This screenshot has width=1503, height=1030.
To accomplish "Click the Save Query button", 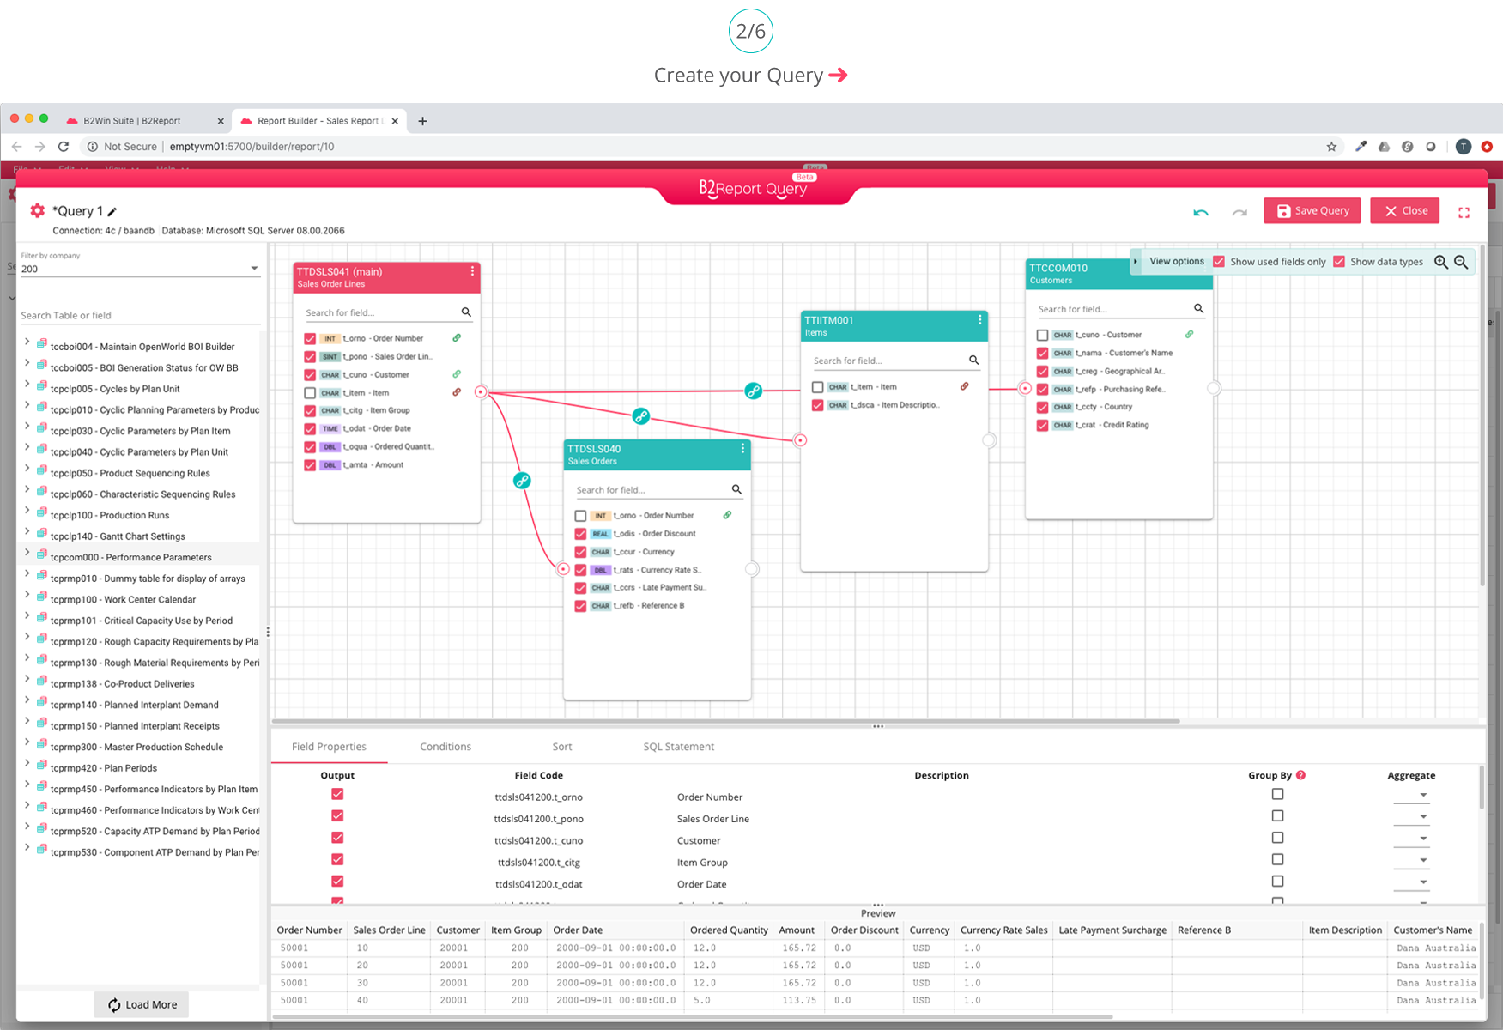I will pyautogui.click(x=1312, y=210).
